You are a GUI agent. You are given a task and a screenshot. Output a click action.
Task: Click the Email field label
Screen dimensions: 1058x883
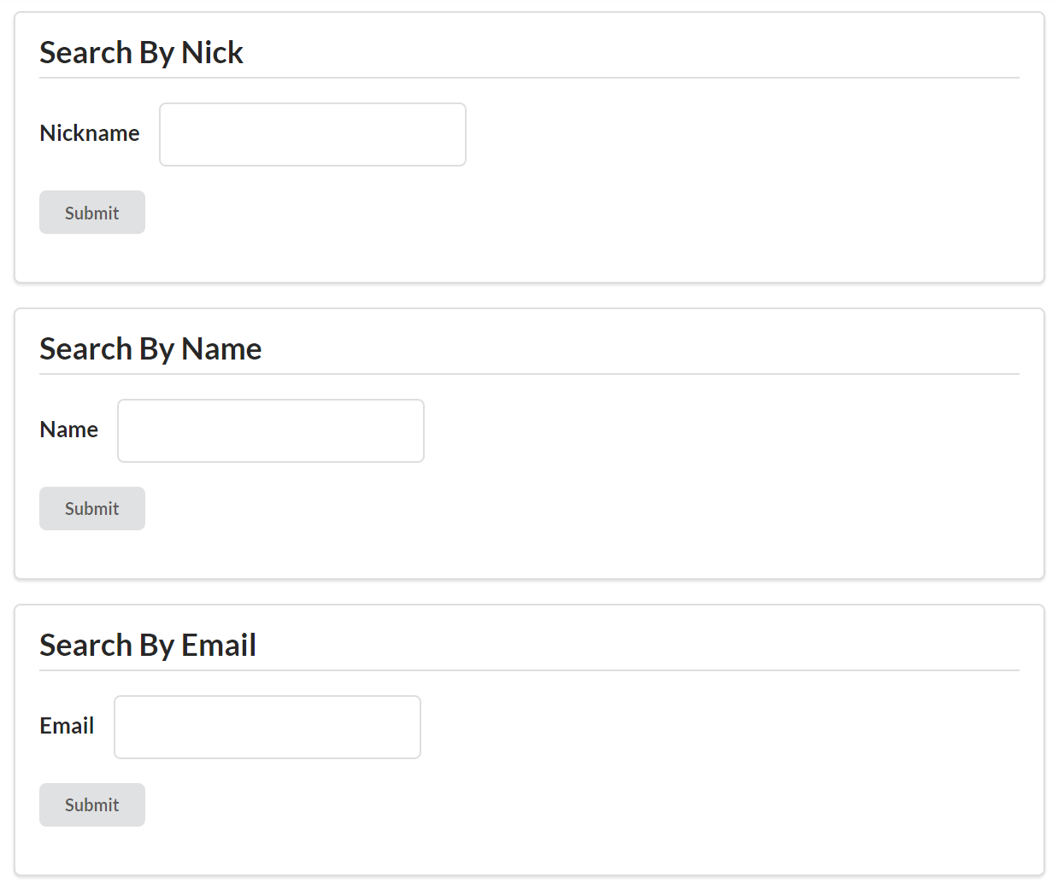point(67,726)
